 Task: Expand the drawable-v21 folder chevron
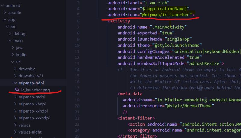pyautogui.click(x=15, y=76)
